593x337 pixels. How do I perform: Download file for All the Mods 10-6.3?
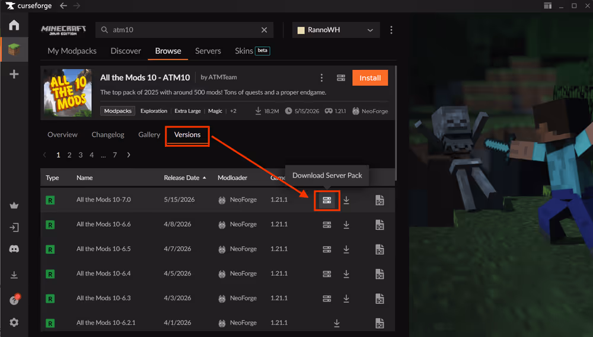pyautogui.click(x=346, y=299)
